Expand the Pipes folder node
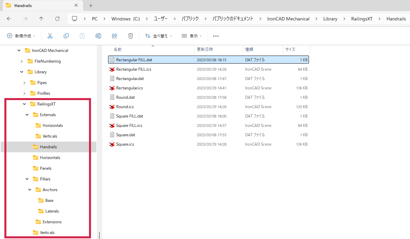 pos(24,83)
